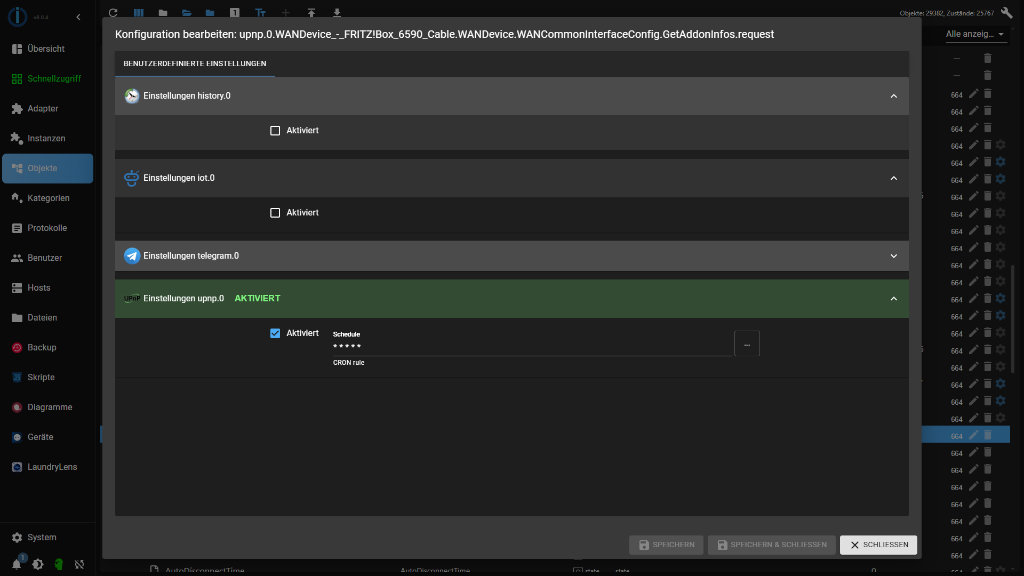Toggle the dark/light theme icon
This screenshot has width=1024, height=576.
pos(38,564)
